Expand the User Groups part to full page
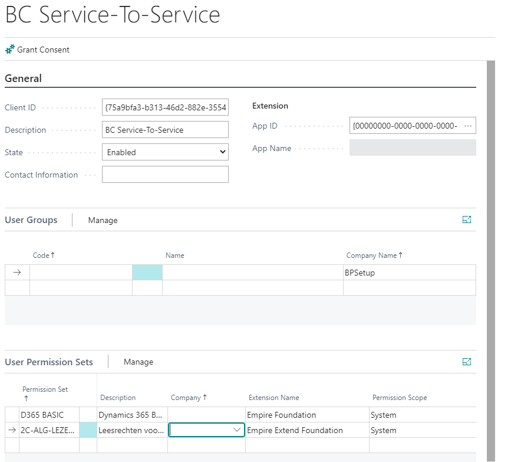 tap(467, 219)
